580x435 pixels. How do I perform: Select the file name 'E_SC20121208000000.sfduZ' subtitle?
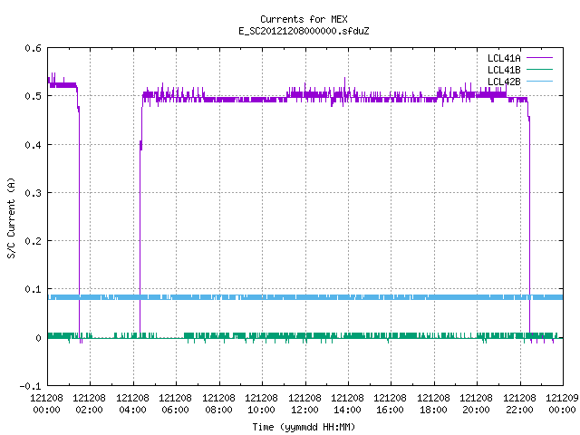pos(304,31)
